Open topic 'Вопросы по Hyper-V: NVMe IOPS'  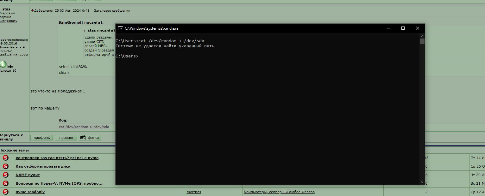coord(59,183)
